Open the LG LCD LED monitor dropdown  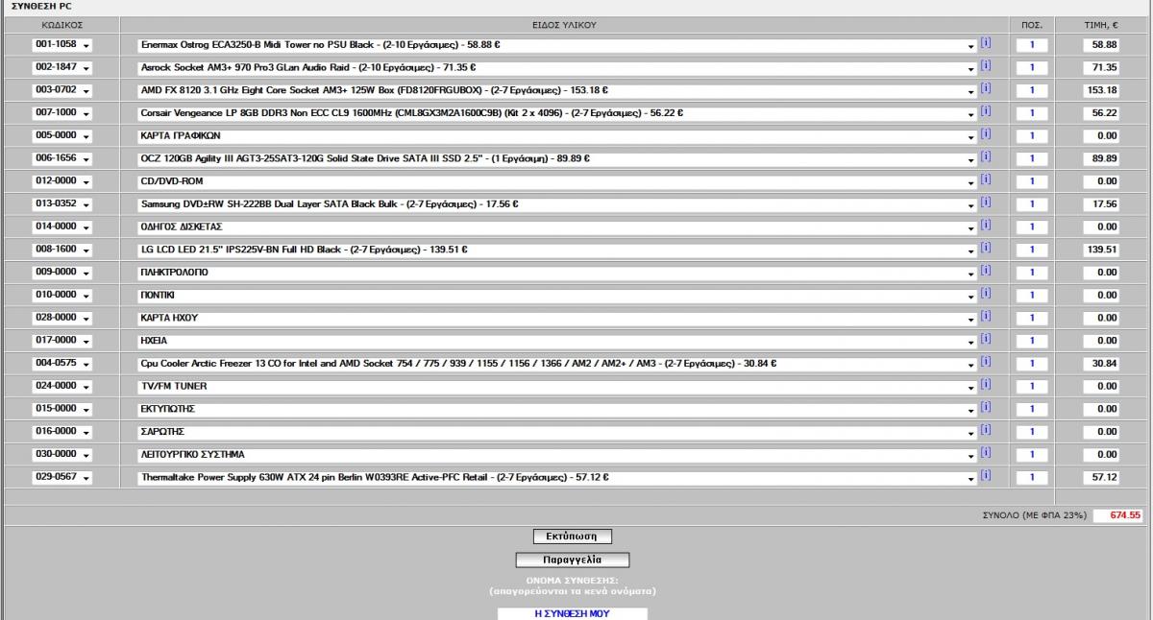click(557, 250)
